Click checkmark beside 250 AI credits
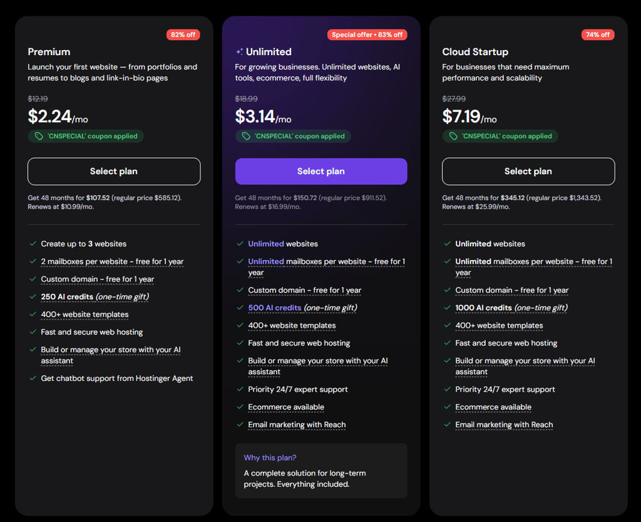The image size is (641, 522). pos(33,296)
